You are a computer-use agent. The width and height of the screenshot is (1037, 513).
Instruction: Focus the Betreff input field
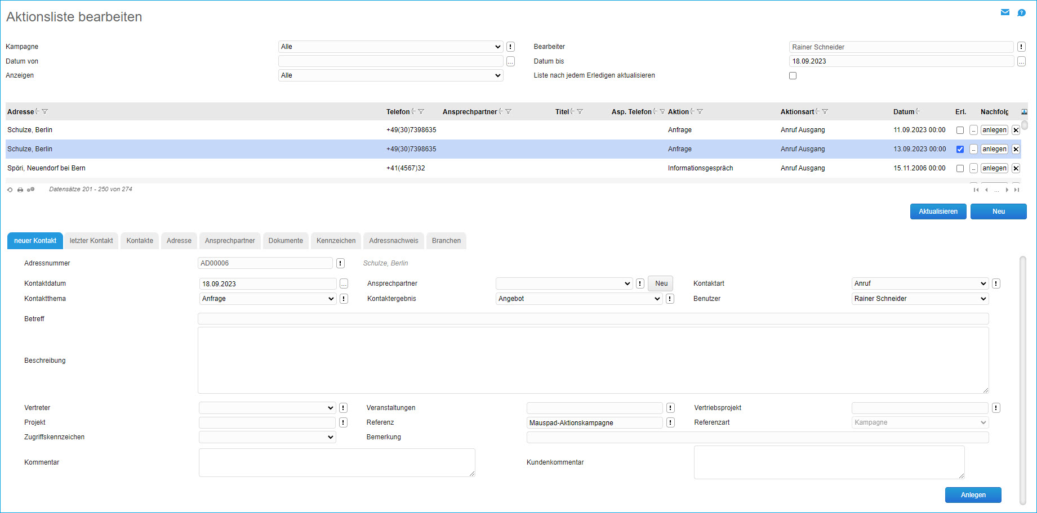click(x=593, y=319)
